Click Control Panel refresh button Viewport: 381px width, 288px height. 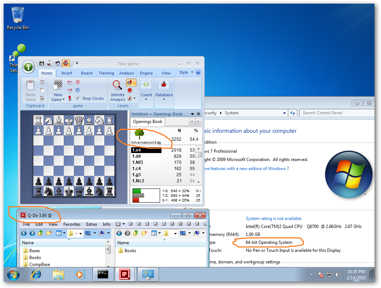tap(293, 113)
